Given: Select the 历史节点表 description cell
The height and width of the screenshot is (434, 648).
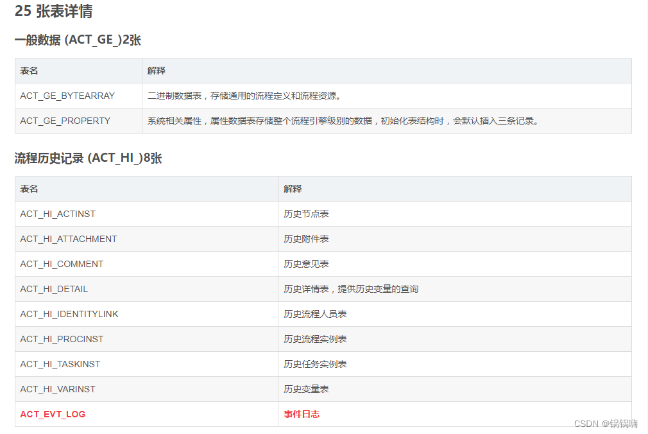Looking at the screenshot, I should [305, 214].
